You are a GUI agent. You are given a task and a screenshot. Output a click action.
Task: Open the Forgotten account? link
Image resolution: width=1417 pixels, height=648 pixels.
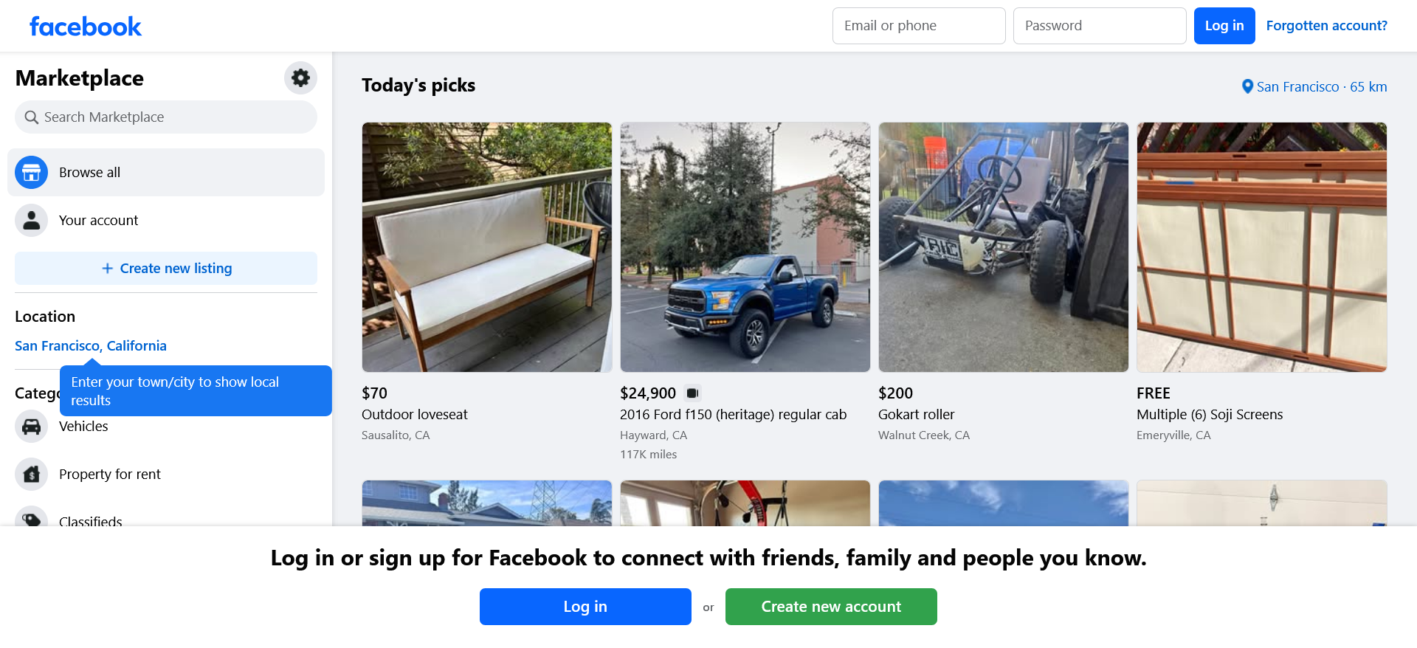[1326, 25]
